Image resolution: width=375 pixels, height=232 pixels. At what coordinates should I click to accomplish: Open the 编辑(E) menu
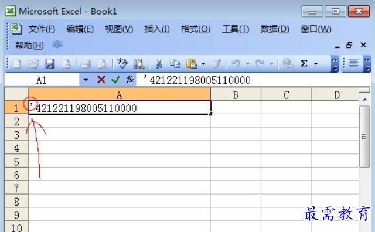click(80, 29)
